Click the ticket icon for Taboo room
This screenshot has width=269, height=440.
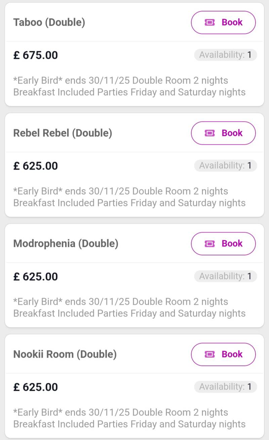(209, 23)
